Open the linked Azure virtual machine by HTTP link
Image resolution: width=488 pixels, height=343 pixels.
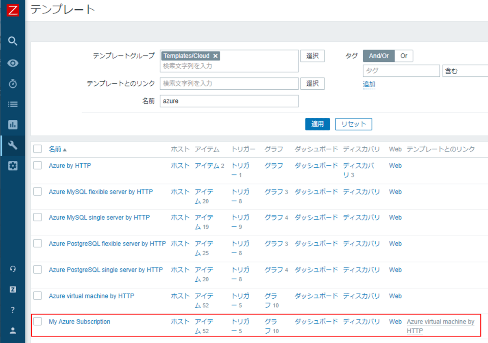441,326
